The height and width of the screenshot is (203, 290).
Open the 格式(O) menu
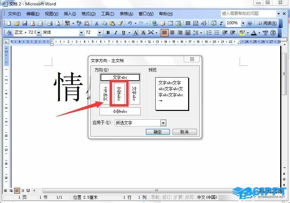(88, 14)
